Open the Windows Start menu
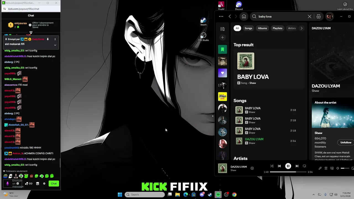The width and height of the screenshot is (354, 199). (120, 195)
